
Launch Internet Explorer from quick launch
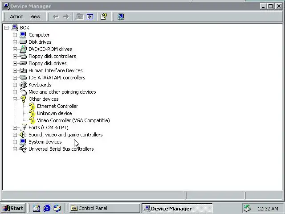click(47, 208)
